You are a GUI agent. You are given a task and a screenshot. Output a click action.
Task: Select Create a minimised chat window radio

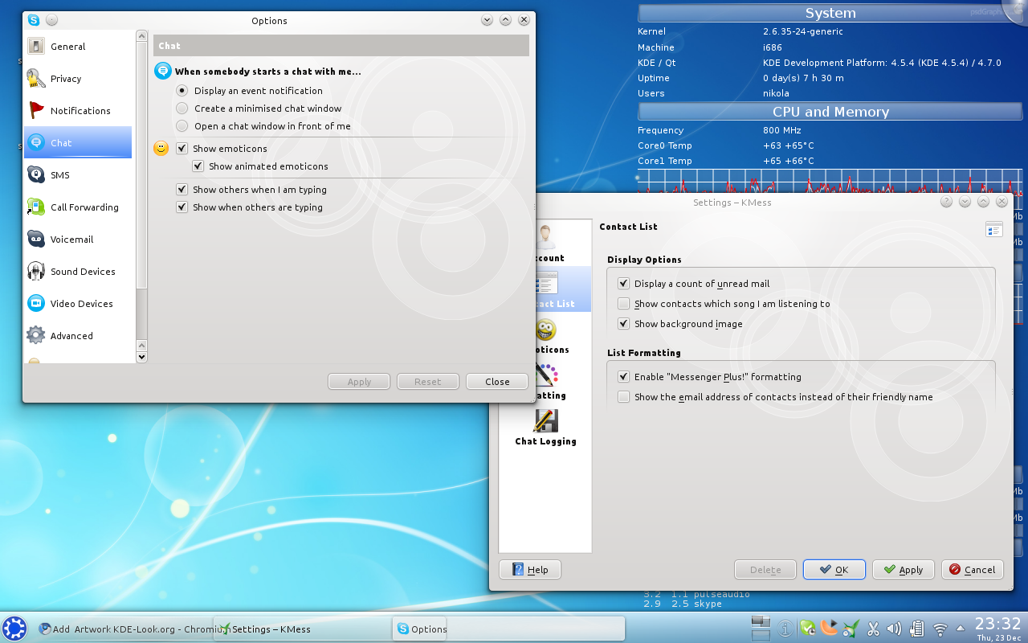[x=182, y=109]
